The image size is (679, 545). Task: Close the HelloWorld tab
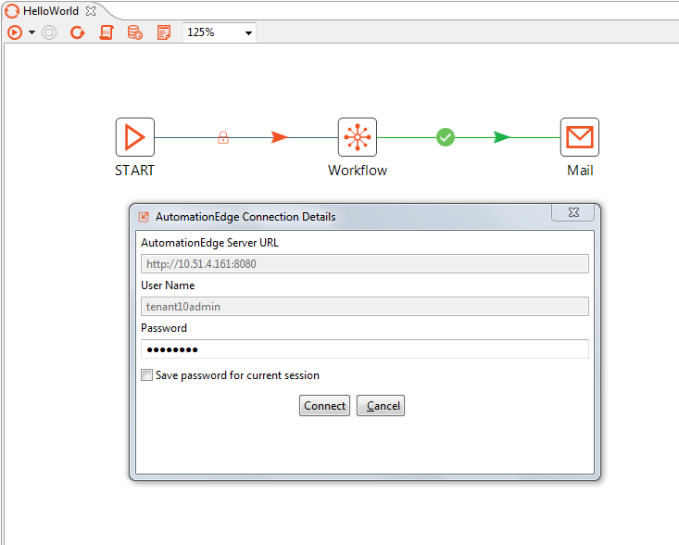[91, 11]
